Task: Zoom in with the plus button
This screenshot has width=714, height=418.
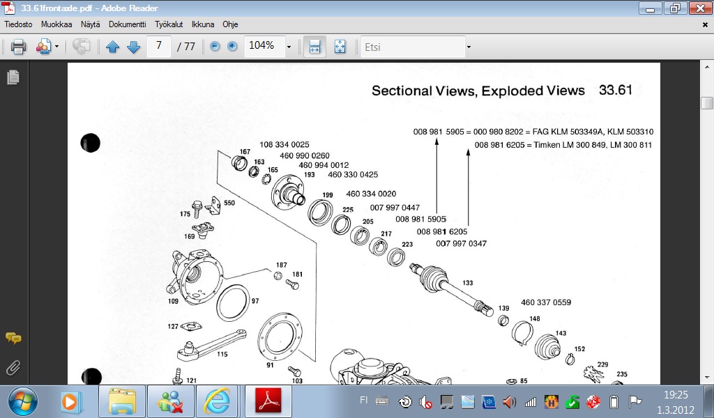Action: tap(232, 46)
